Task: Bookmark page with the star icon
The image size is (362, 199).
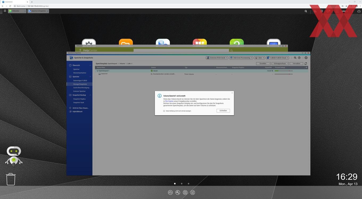Action: 346,6
